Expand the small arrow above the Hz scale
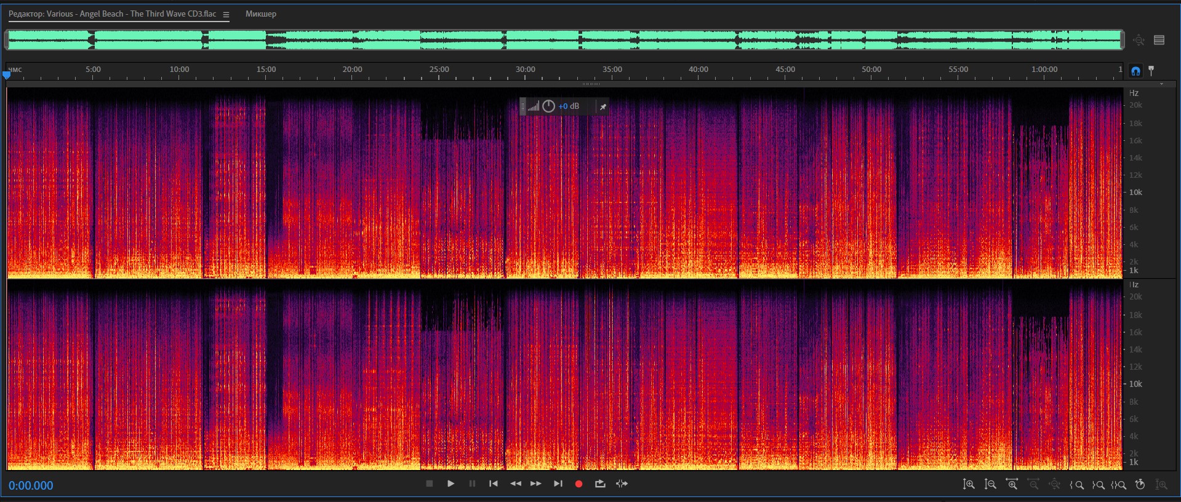1181x502 pixels. pyautogui.click(x=1161, y=84)
